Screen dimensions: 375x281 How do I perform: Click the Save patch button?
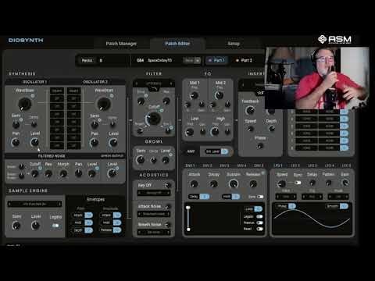point(192,60)
